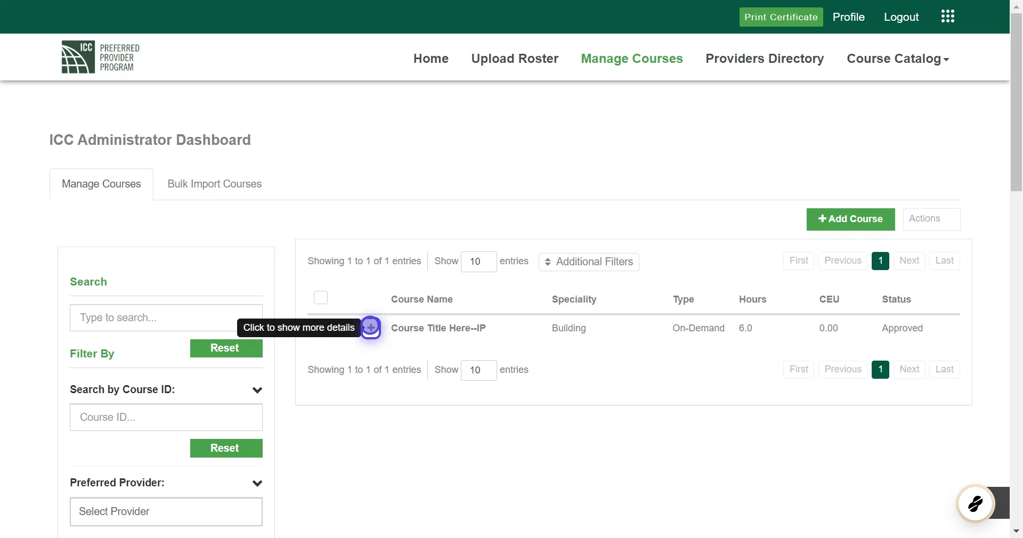Open the Providers Directory menu item
Viewport: 1023px width, 538px height.
pos(765,59)
